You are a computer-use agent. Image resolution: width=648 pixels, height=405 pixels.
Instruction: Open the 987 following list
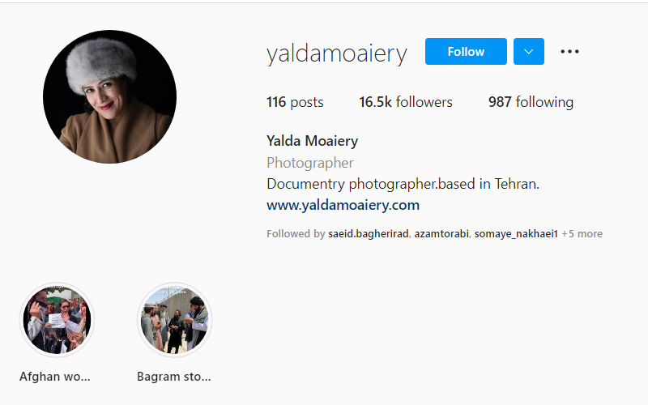[x=531, y=102]
